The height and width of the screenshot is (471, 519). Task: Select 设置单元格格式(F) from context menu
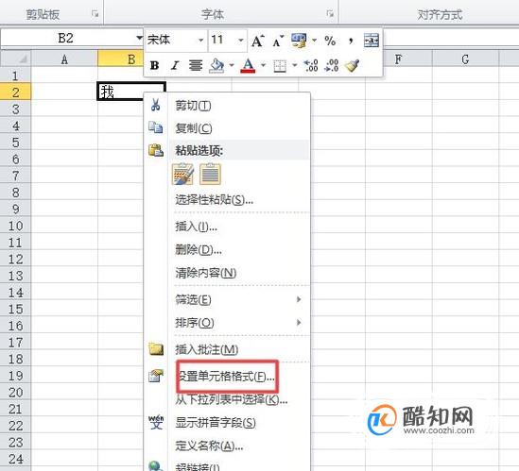[x=226, y=376]
